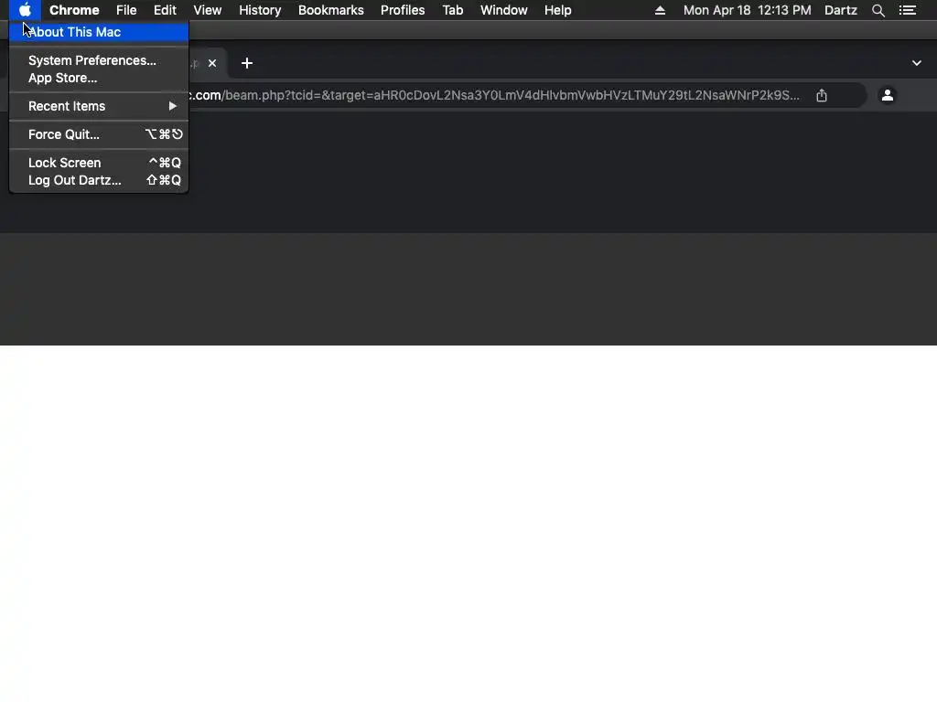The height and width of the screenshot is (702, 937).
Task: Open the View menu
Action: tap(208, 10)
